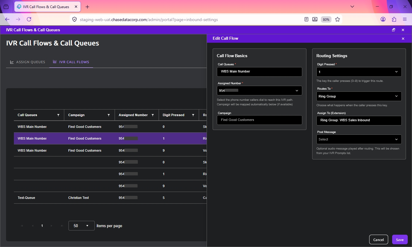Go to next page of results

(x=52, y=226)
